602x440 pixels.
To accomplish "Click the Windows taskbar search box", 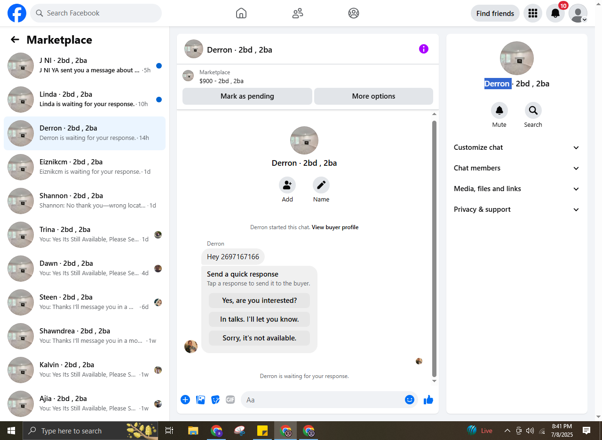I will (91, 431).
